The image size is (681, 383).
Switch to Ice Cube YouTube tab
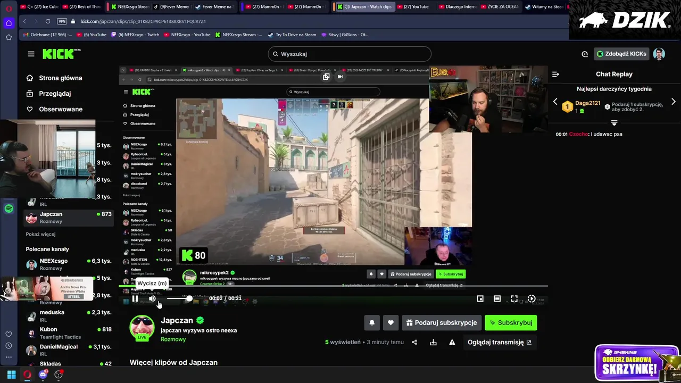click(39, 7)
